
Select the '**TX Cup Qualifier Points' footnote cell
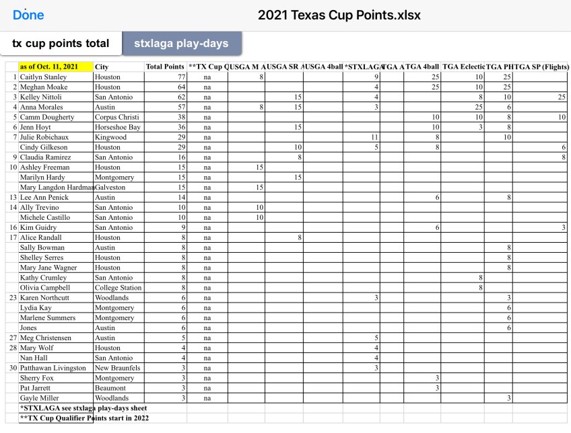click(x=84, y=418)
